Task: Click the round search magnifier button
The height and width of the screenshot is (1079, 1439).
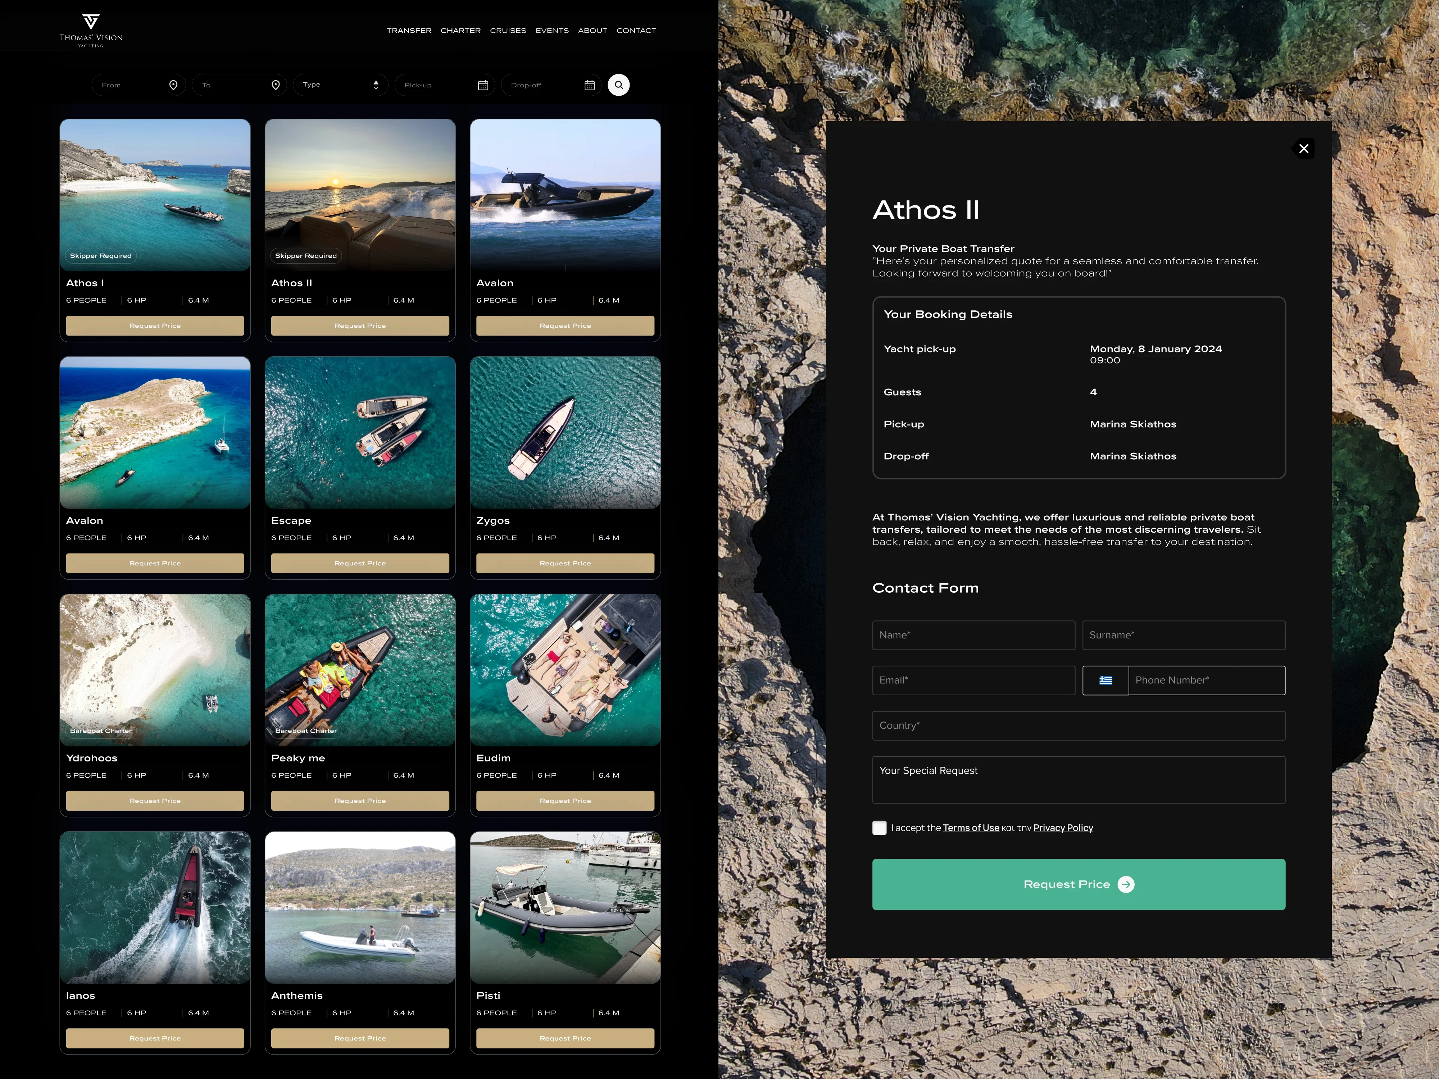Action: [x=618, y=85]
